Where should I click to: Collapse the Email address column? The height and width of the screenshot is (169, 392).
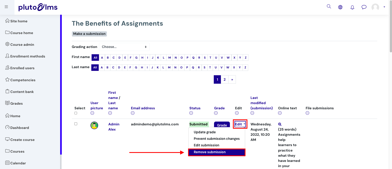(133, 113)
